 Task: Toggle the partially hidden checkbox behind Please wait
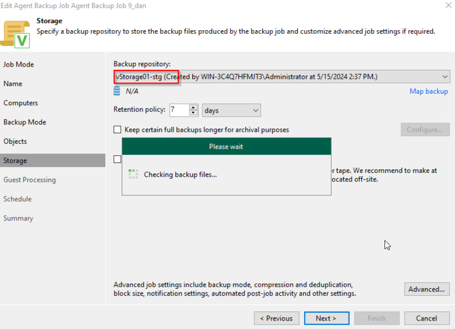[118, 159]
